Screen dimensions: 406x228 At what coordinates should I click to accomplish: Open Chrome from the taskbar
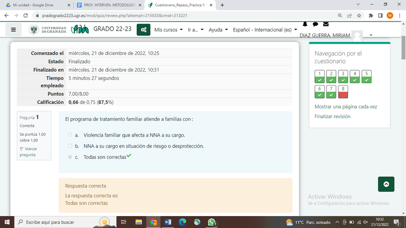tap(153, 222)
